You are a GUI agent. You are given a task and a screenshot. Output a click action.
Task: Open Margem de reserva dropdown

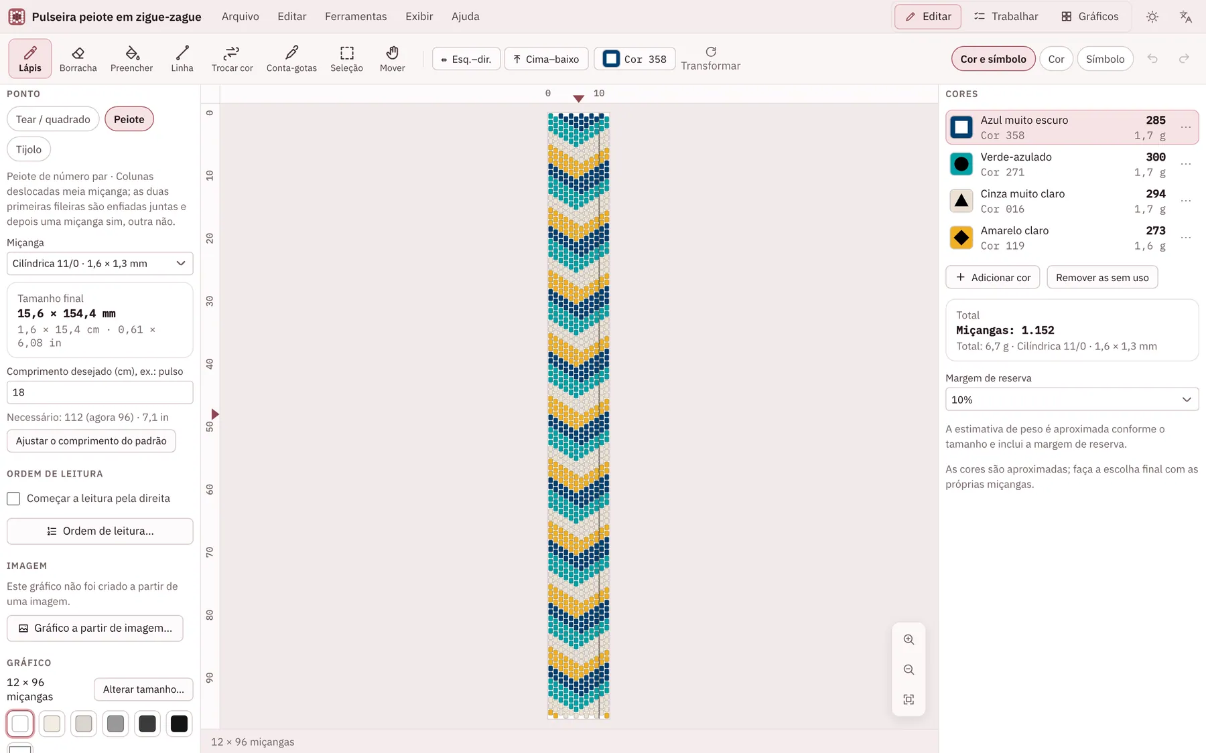(x=1071, y=400)
